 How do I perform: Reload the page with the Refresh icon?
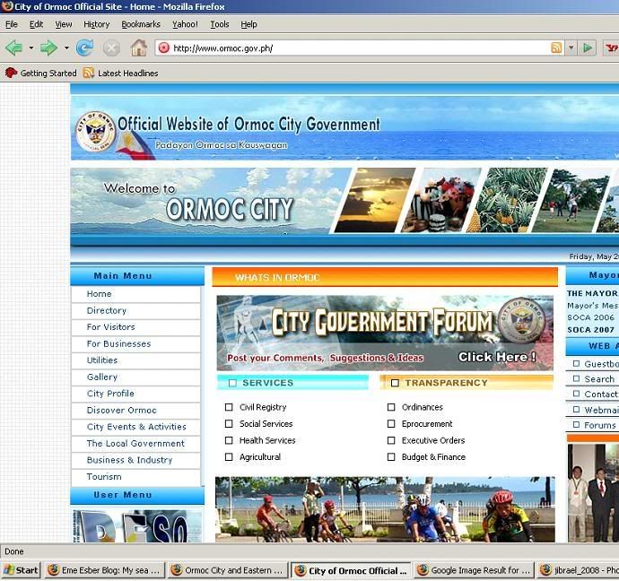click(x=84, y=48)
